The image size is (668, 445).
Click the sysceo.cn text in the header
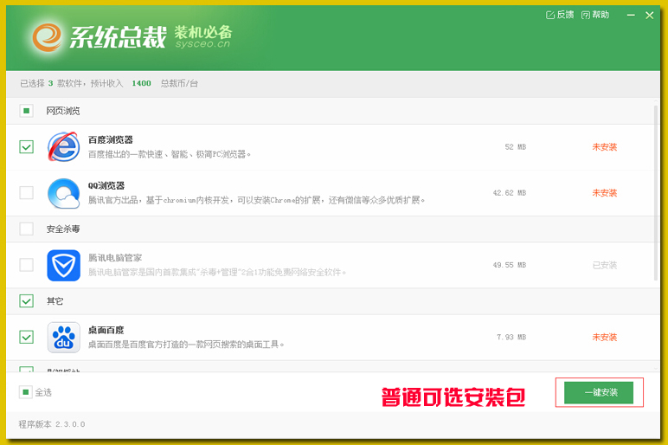(x=202, y=43)
